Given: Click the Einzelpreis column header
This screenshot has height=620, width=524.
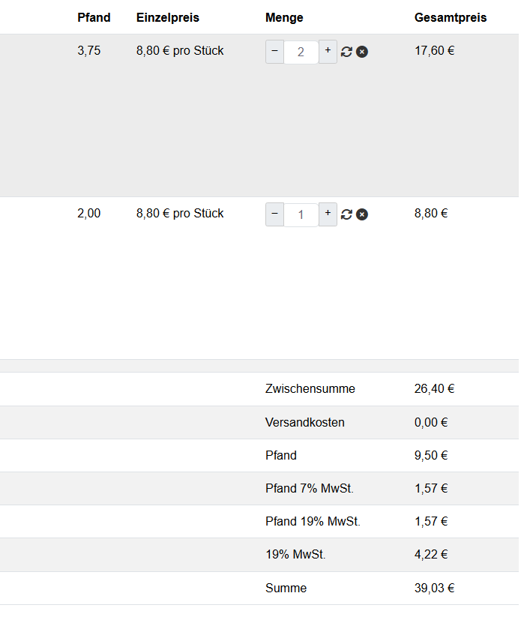Looking at the screenshot, I should [168, 18].
